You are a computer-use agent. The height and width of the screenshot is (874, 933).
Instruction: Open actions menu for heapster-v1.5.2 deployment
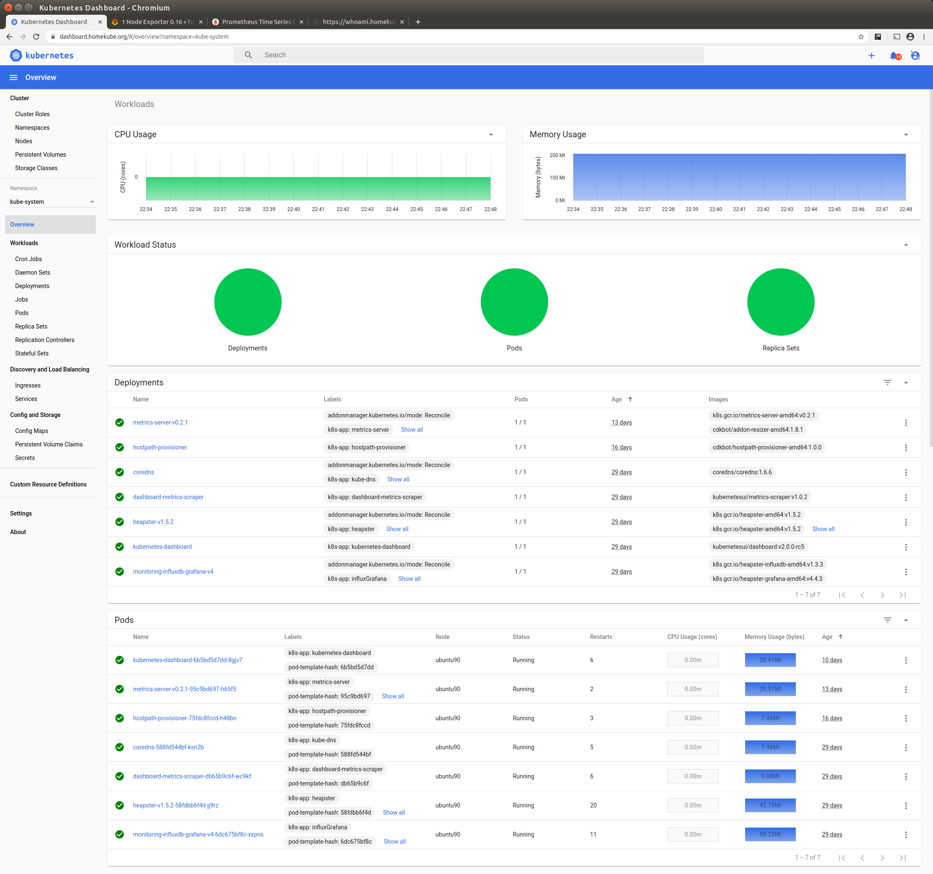tap(906, 522)
